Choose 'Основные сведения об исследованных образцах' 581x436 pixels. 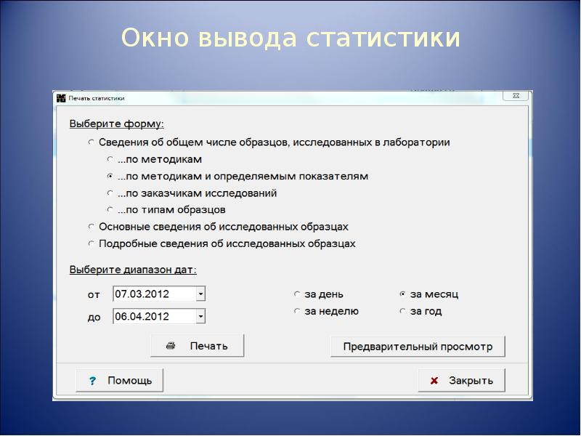[91, 227]
